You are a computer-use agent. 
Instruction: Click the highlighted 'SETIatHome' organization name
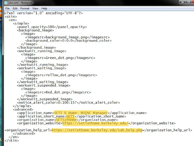point(66,120)
